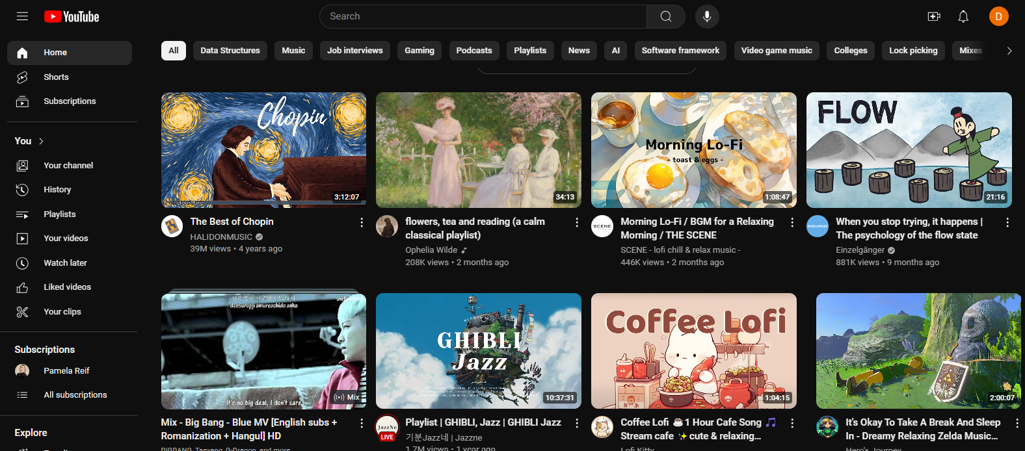Open options for Big Bang Blue mix
The height and width of the screenshot is (451, 1025).
[x=362, y=423]
